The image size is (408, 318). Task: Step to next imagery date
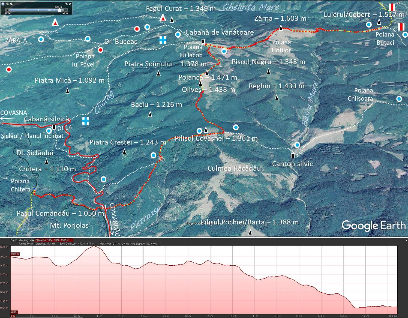pos(65,10)
